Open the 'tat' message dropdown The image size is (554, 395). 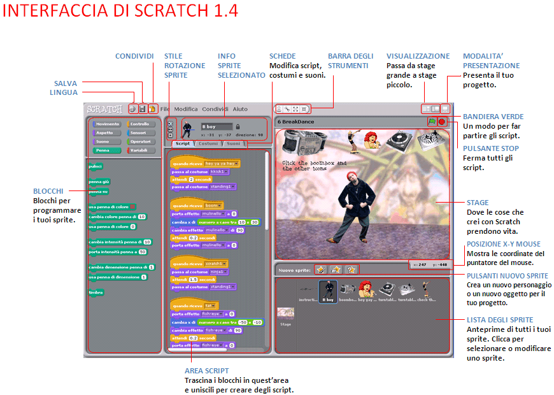211,306
